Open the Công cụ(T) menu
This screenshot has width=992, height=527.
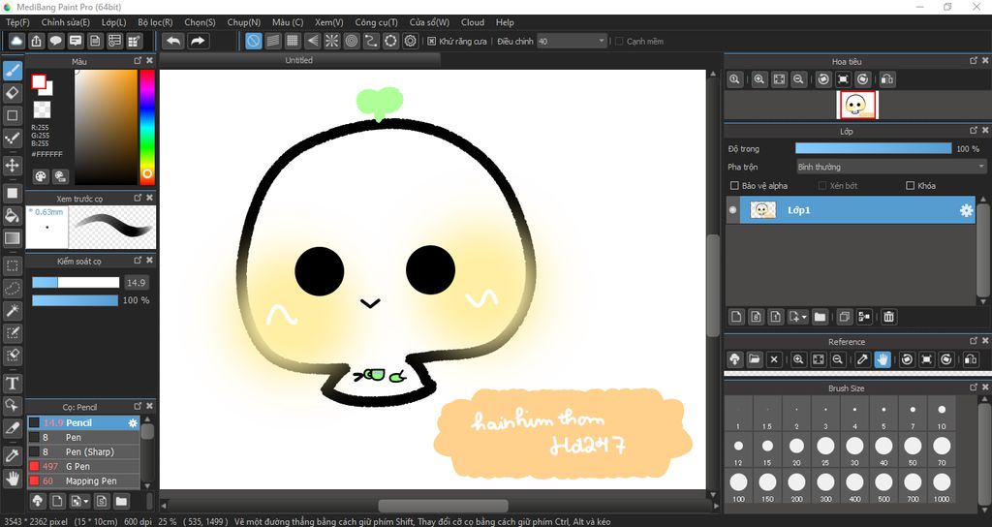point(377,22)
